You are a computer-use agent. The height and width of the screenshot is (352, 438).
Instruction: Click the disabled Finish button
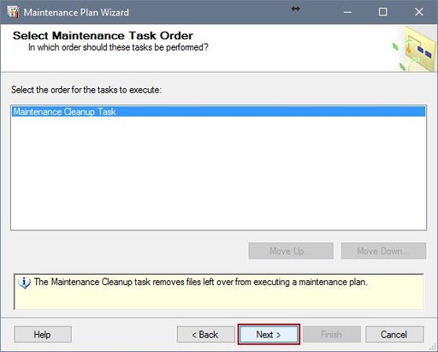pos(332,334)
